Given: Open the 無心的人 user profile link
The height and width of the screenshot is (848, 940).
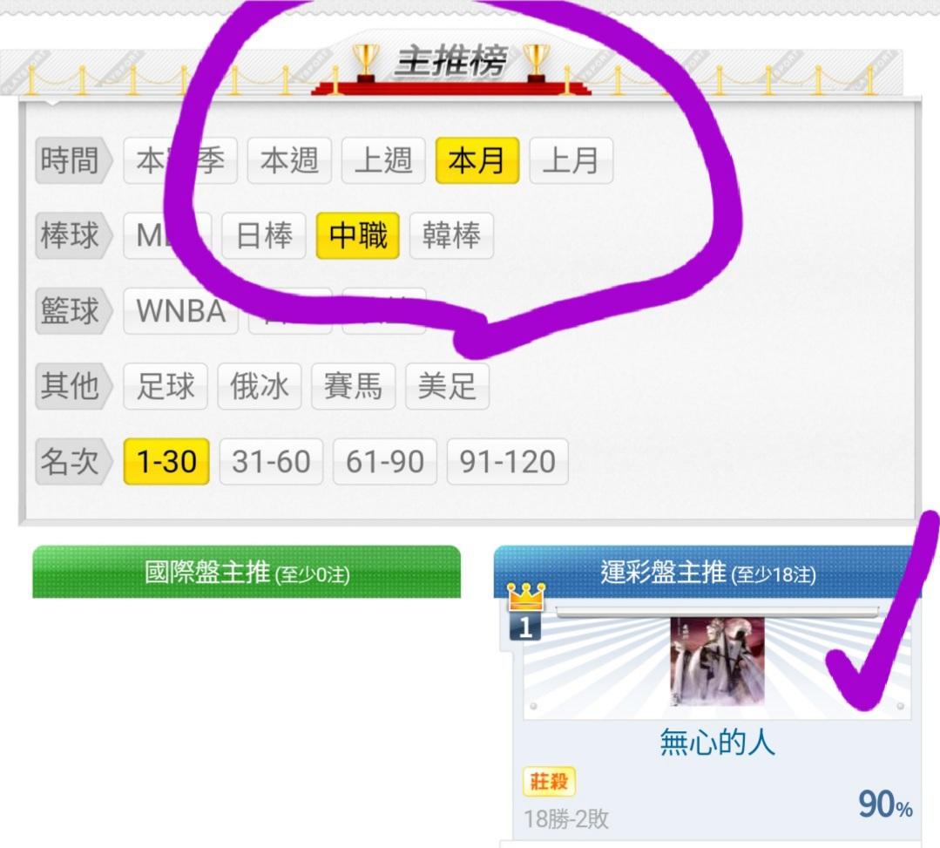Looking at the screenshot, I should coord(717,743).
